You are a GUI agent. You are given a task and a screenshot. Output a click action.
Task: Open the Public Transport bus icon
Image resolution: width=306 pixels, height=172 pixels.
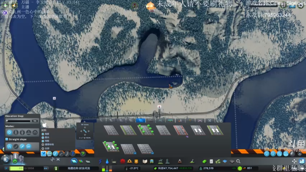tap(151, 161)
